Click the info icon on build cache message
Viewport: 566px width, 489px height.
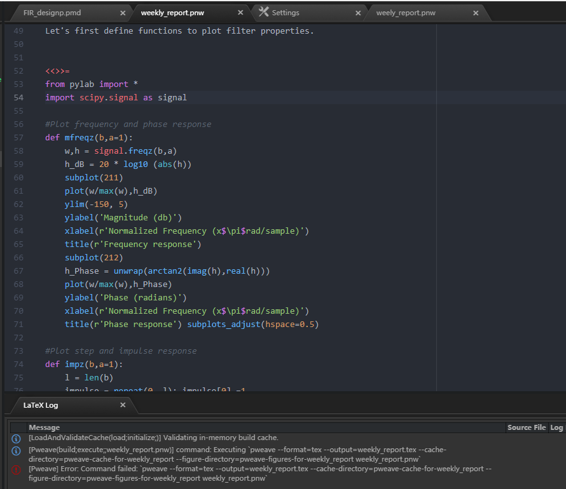tap(16, 438)
